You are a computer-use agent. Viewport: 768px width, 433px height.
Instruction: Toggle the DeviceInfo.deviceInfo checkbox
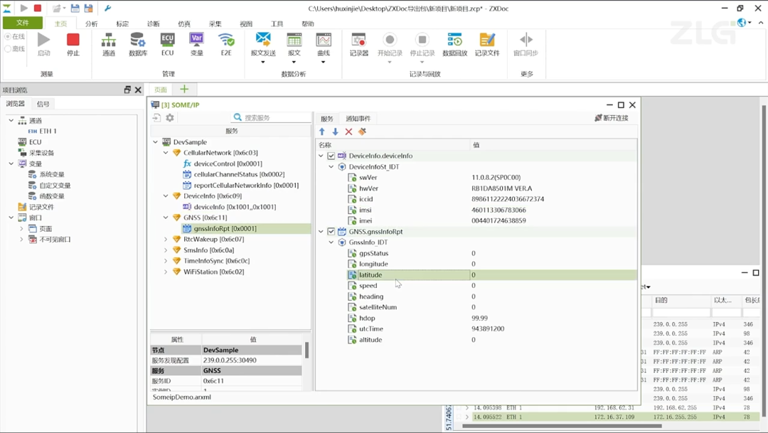tap(331, 156)
